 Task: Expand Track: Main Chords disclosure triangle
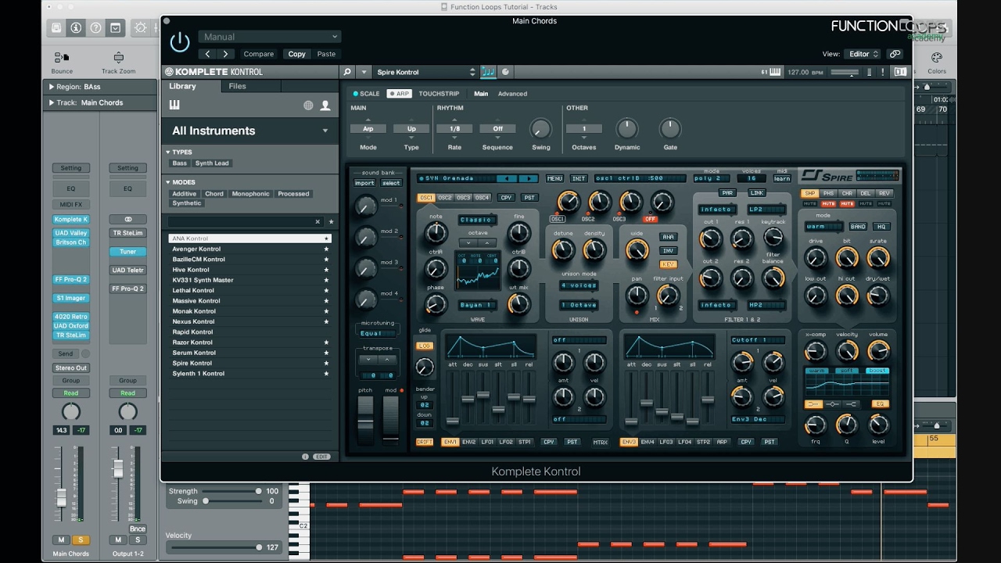(52, 102)
